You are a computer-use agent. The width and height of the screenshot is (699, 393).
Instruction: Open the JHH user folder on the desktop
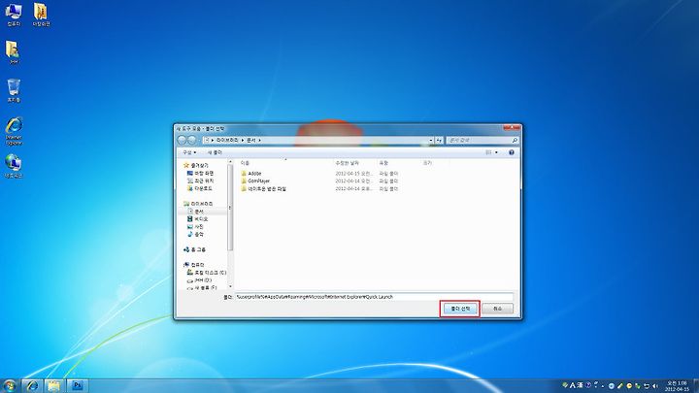coord(14,52)
